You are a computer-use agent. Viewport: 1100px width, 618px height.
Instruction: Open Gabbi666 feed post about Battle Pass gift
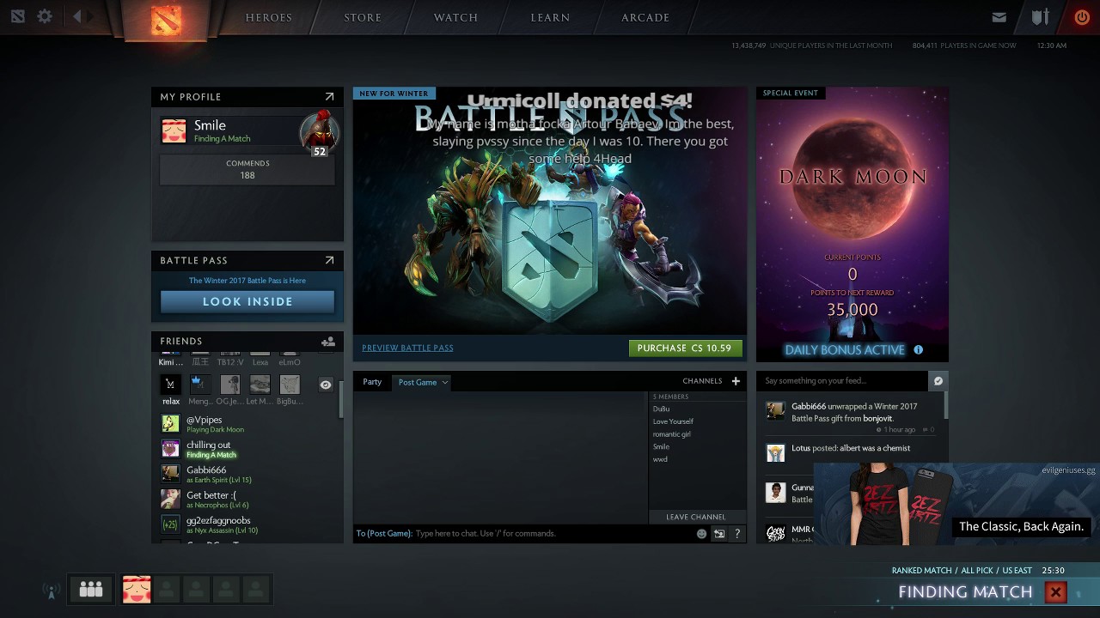point(850,415)
